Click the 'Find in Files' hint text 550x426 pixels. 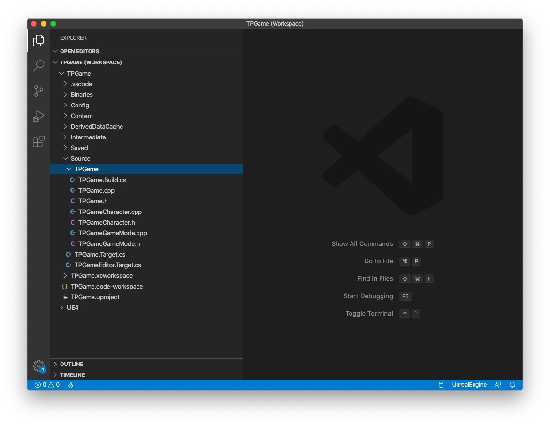375,278
